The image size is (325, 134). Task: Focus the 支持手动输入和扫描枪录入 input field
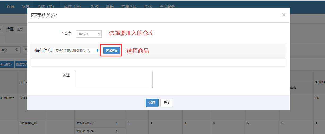coord(74,50)
